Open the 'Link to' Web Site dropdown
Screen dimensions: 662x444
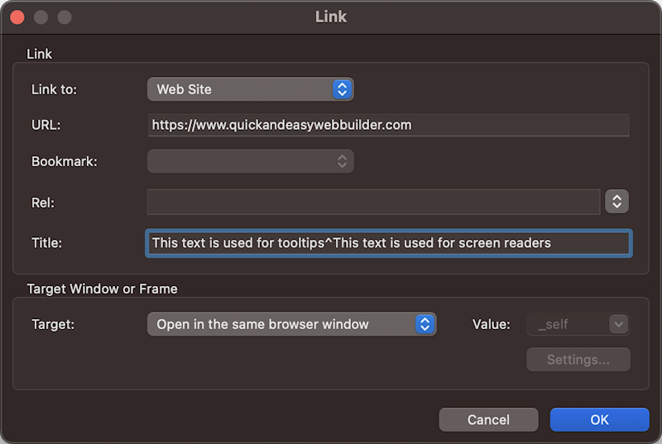[x=250, y=89]
